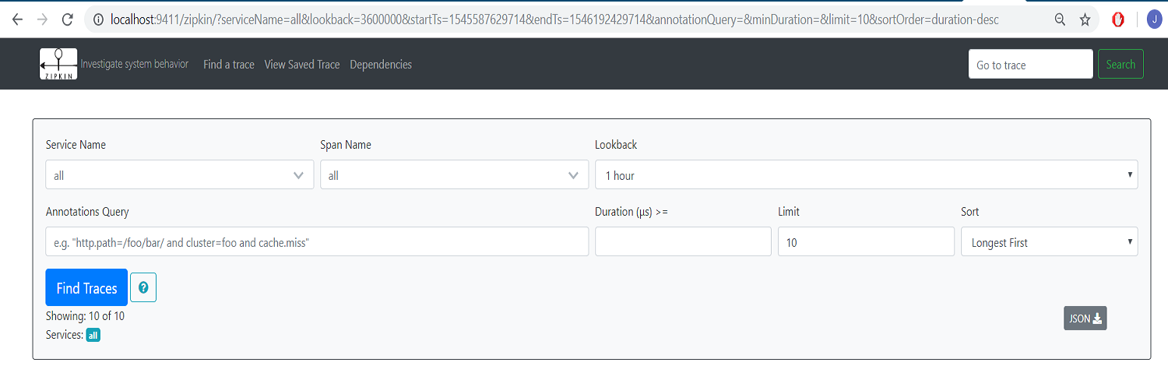Bookmark this page with the star icon
The width and height of the screenshot is (1168, 366).
pos(1085,19)
